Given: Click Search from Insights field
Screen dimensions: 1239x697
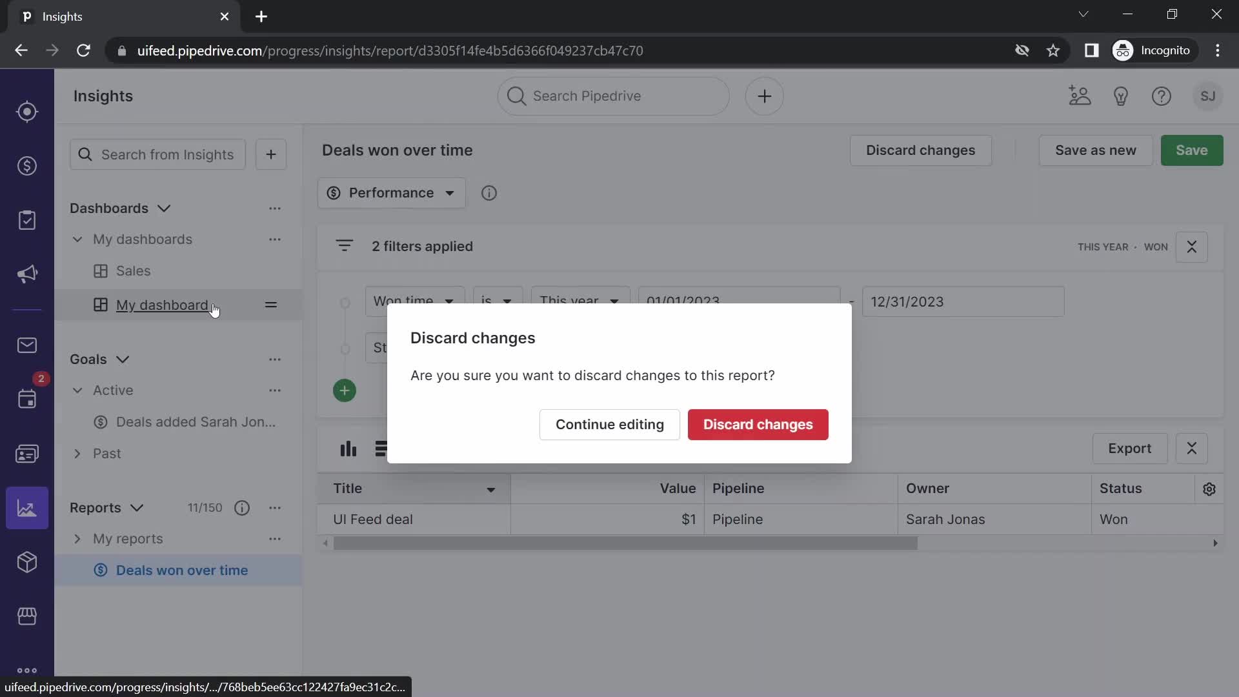Looking at the screenshot, I should [x=157, y=154].
